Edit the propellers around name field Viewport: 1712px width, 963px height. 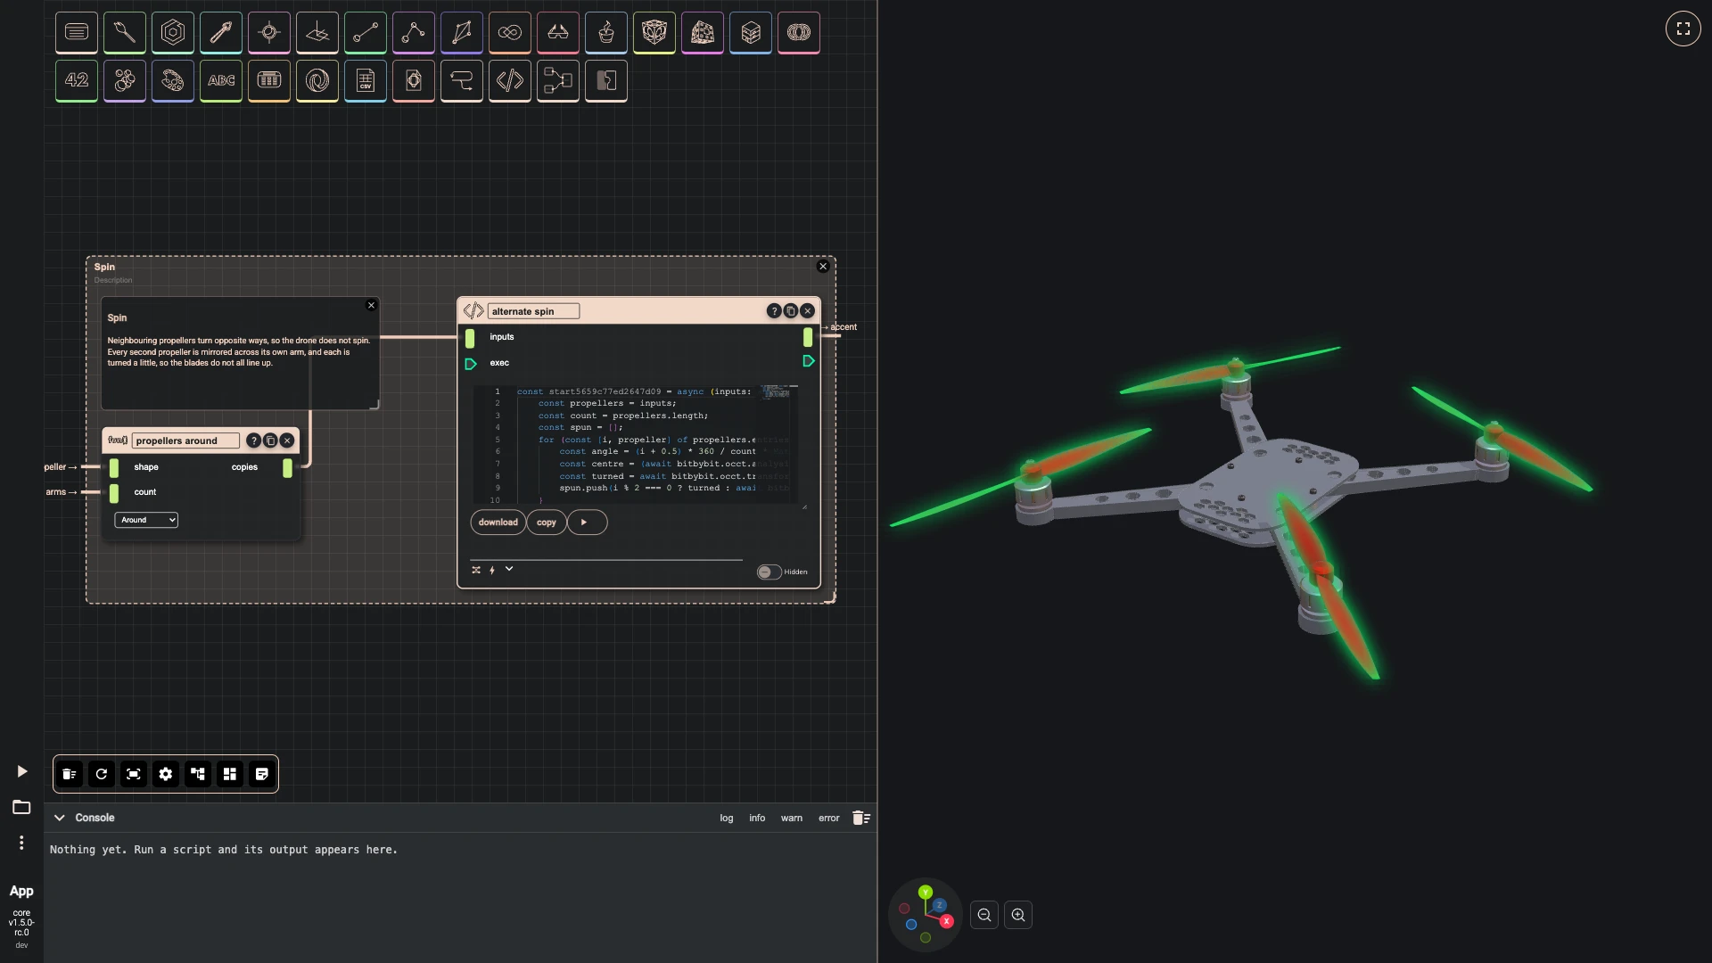coord(185,440)
